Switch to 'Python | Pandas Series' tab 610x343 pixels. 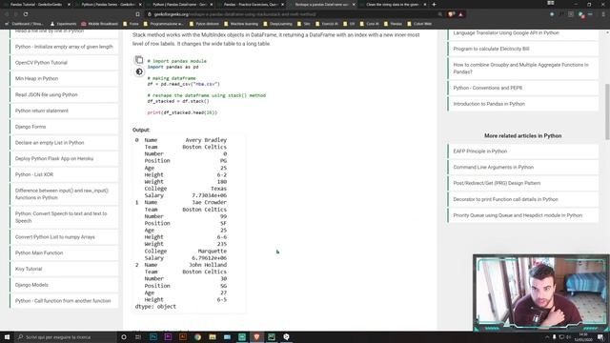[107, 4]
